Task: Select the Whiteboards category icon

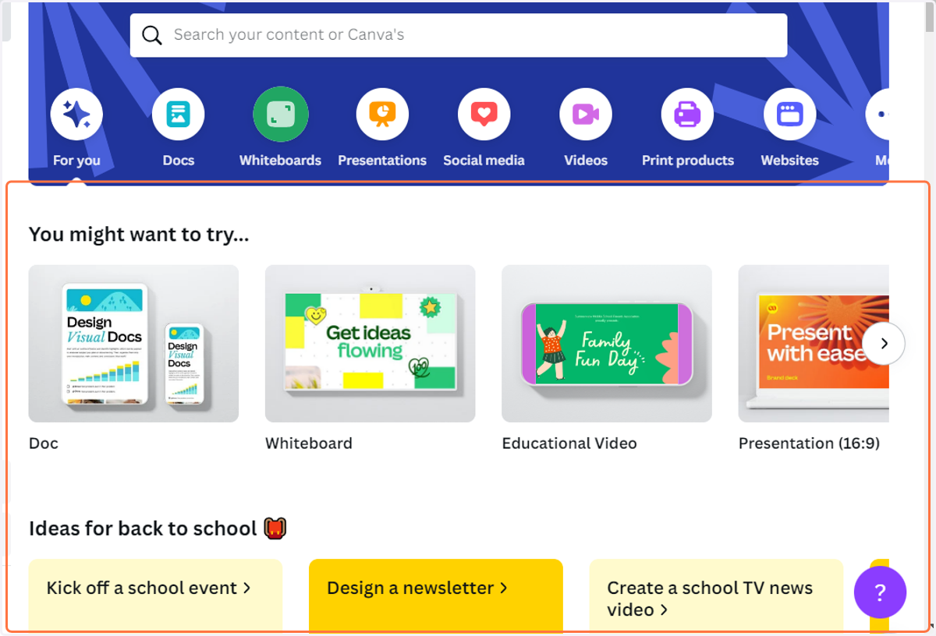Action: (280, 115)
